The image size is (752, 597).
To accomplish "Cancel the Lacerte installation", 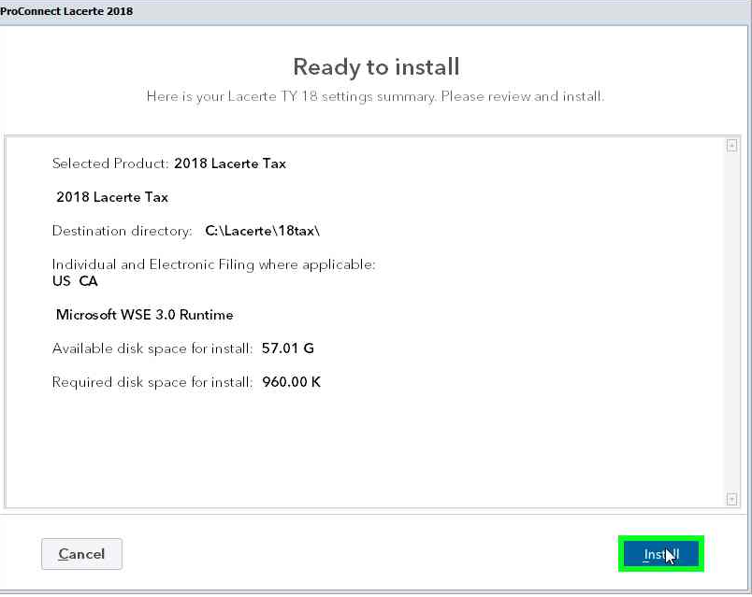I will coord(81,554).
